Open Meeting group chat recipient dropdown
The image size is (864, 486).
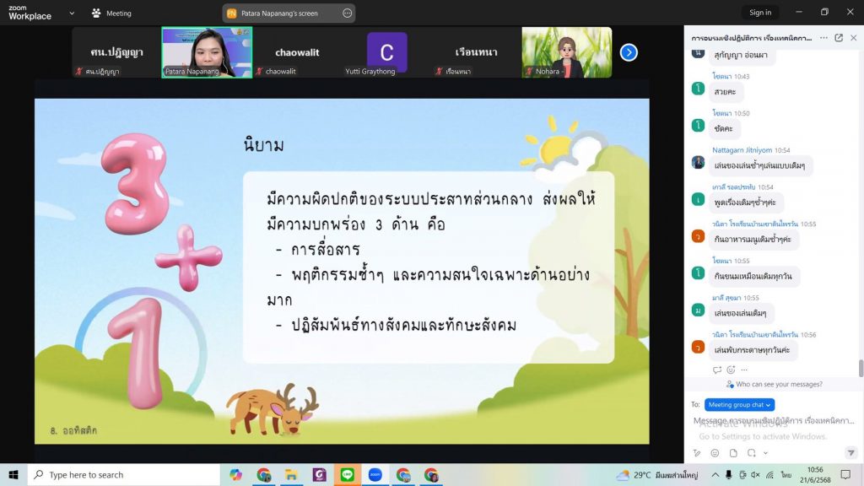point(739,404)
